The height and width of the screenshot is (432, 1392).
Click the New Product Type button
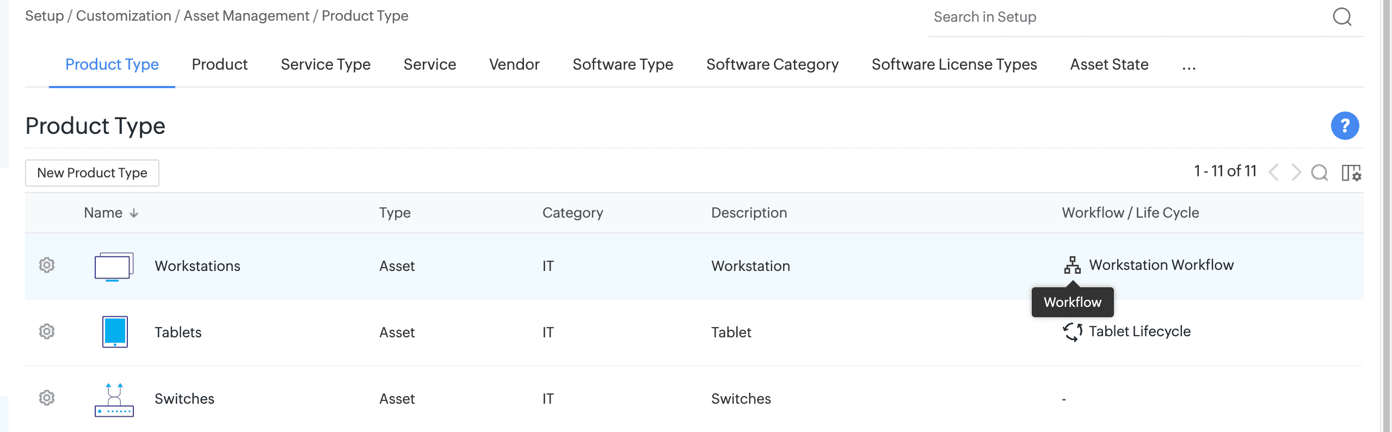coord(92,173)
